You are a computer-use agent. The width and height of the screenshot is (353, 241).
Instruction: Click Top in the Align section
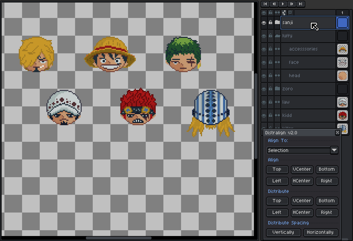coord(277,169)
